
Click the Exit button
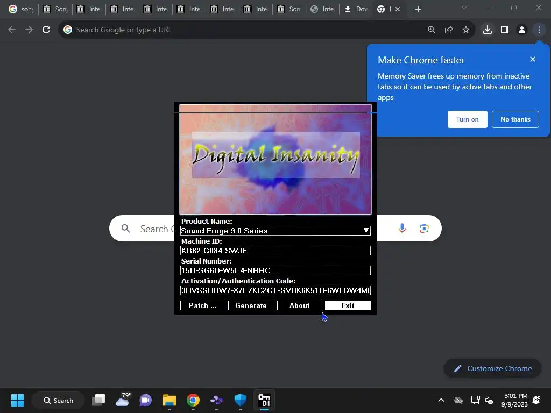tap(348, 305)
